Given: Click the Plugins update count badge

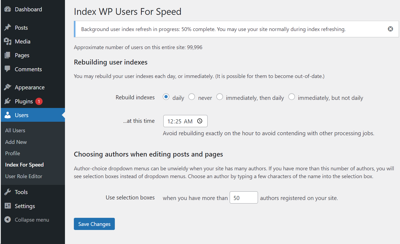Looking at the screenshot, I should pos(39,101).
